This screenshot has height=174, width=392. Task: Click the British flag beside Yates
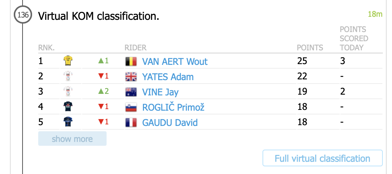(x=131, y=77)
